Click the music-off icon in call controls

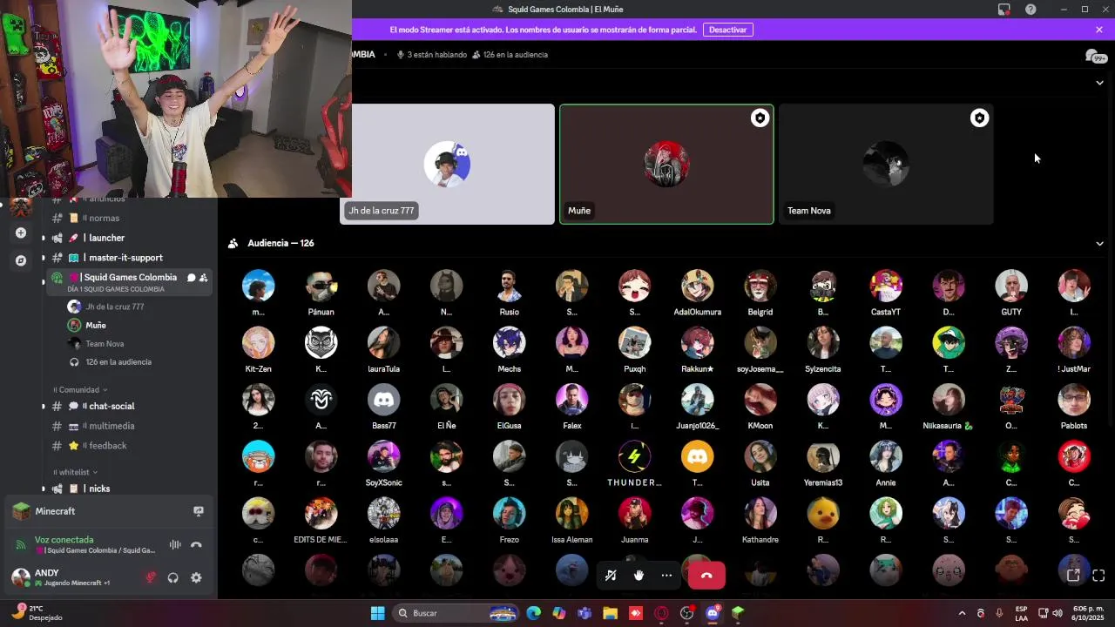pos(611,576)
